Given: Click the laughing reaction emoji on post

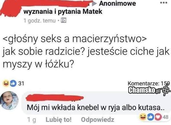Looking at the screenshot, I should pos(6,83).
